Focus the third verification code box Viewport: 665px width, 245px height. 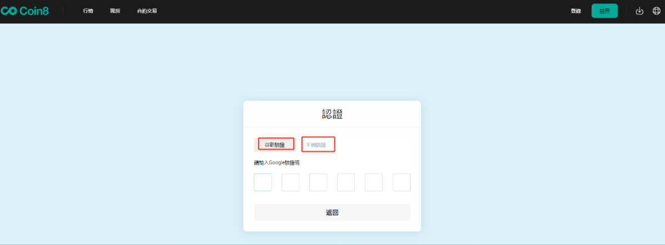pos(318,182)
